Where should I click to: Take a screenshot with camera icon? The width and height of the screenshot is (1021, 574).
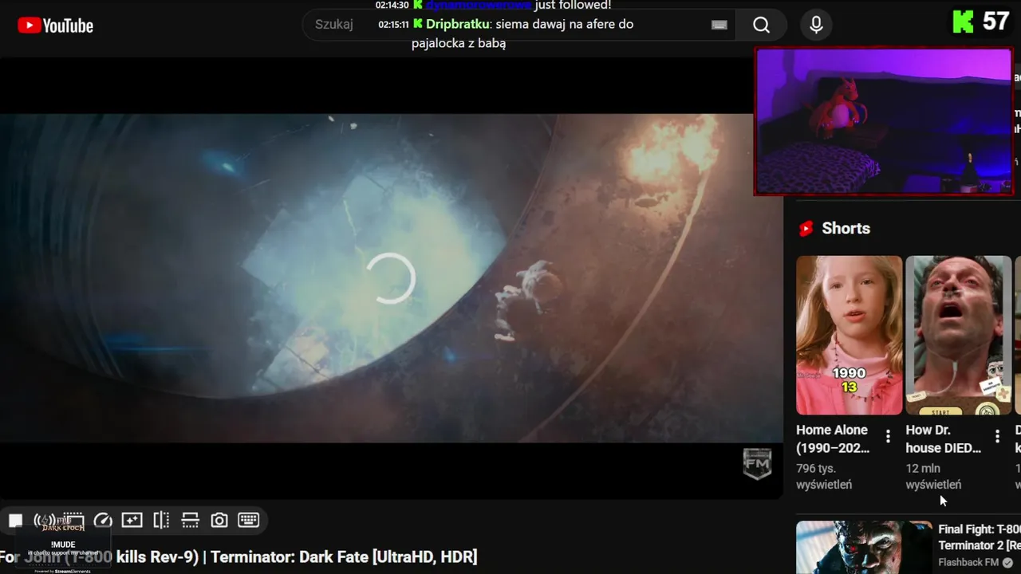pyautogui.click(x=219, y=521)
